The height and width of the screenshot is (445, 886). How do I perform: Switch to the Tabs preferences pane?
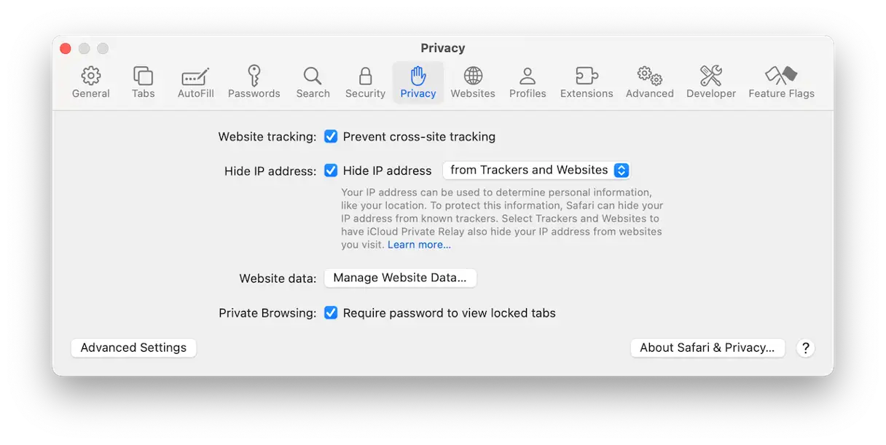pos(143,76)
